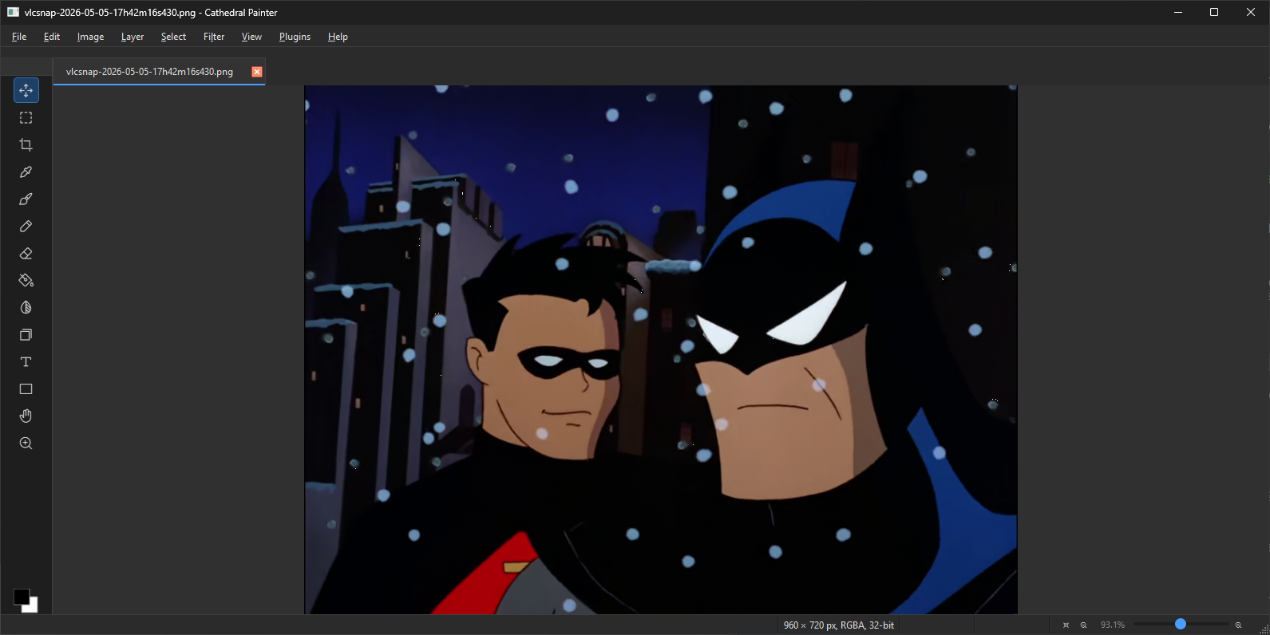Viewport: 1270px width, 635px height.
Task: Choose the Clone Stamp tool
Action: click(26, 334)
